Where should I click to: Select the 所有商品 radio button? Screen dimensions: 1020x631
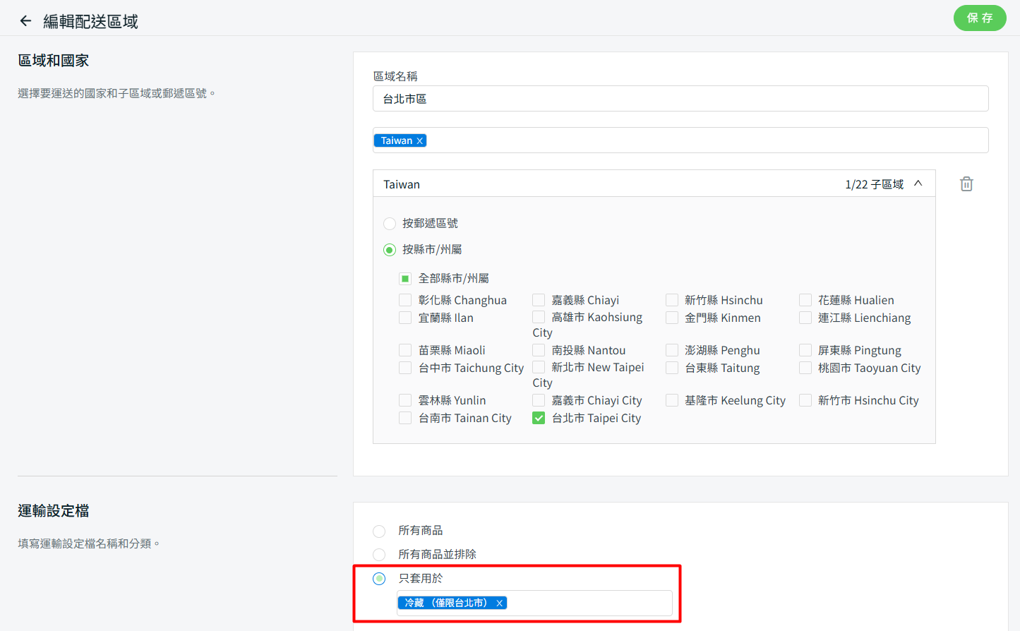tap(379, 531)
